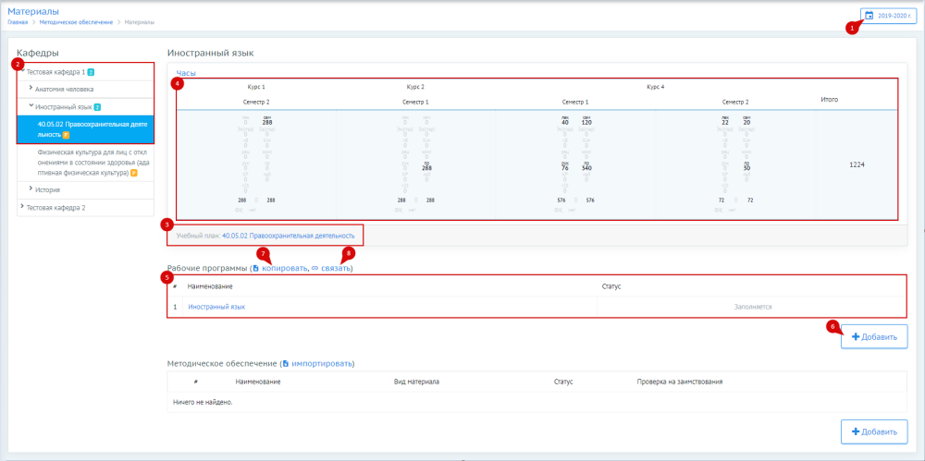This screenshot has height=461, width=925.
Task: Collapse the Тестовая кафедра 1 node
Action: coord(22,71)
